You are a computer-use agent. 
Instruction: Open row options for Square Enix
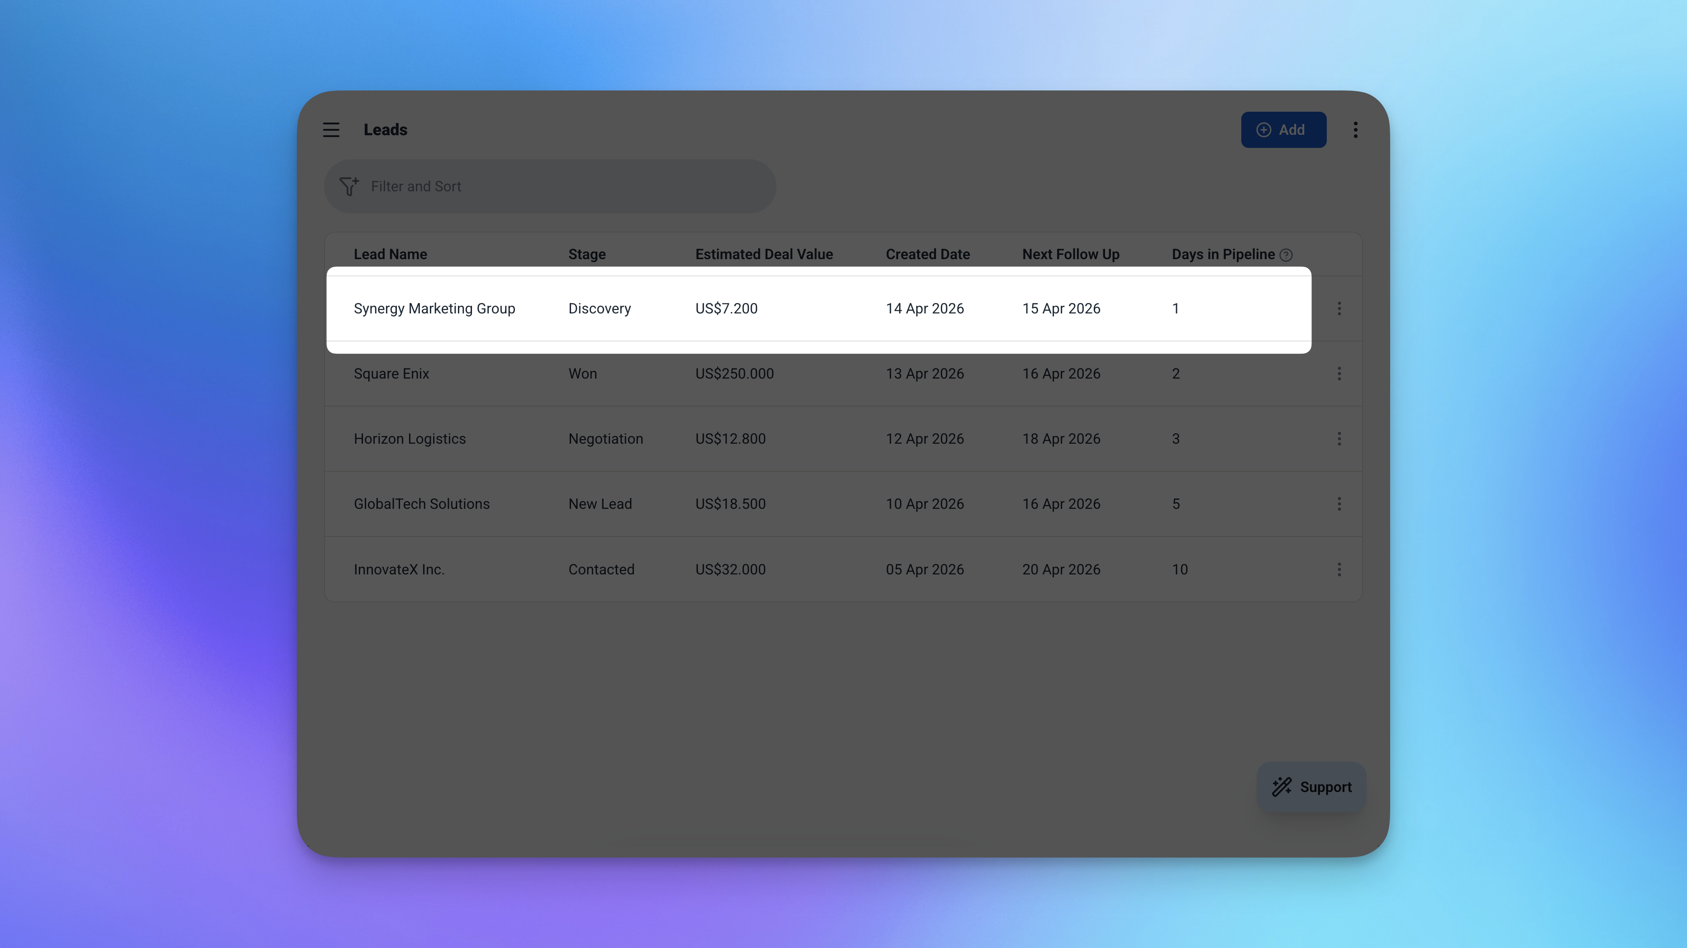click(1339, 373)
